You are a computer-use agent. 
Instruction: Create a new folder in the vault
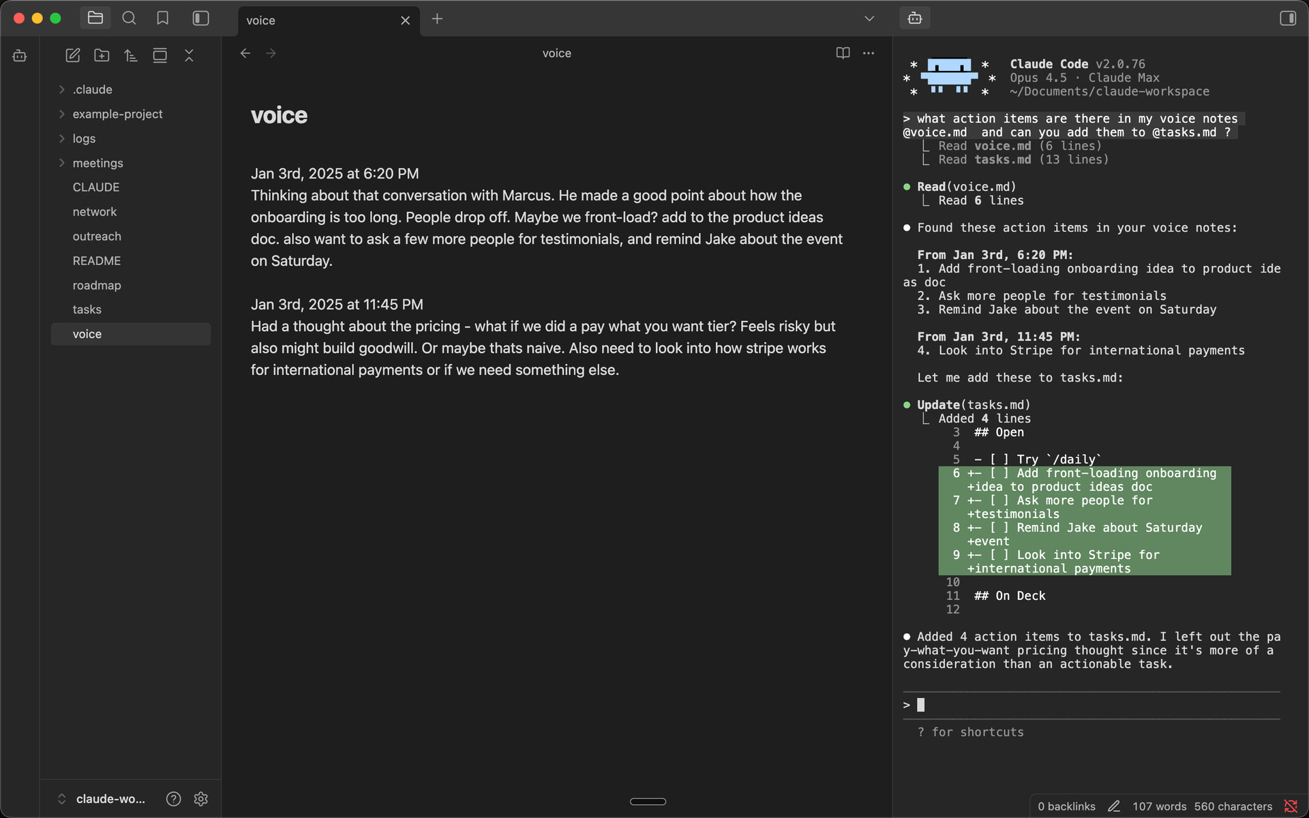click(102, 55)
